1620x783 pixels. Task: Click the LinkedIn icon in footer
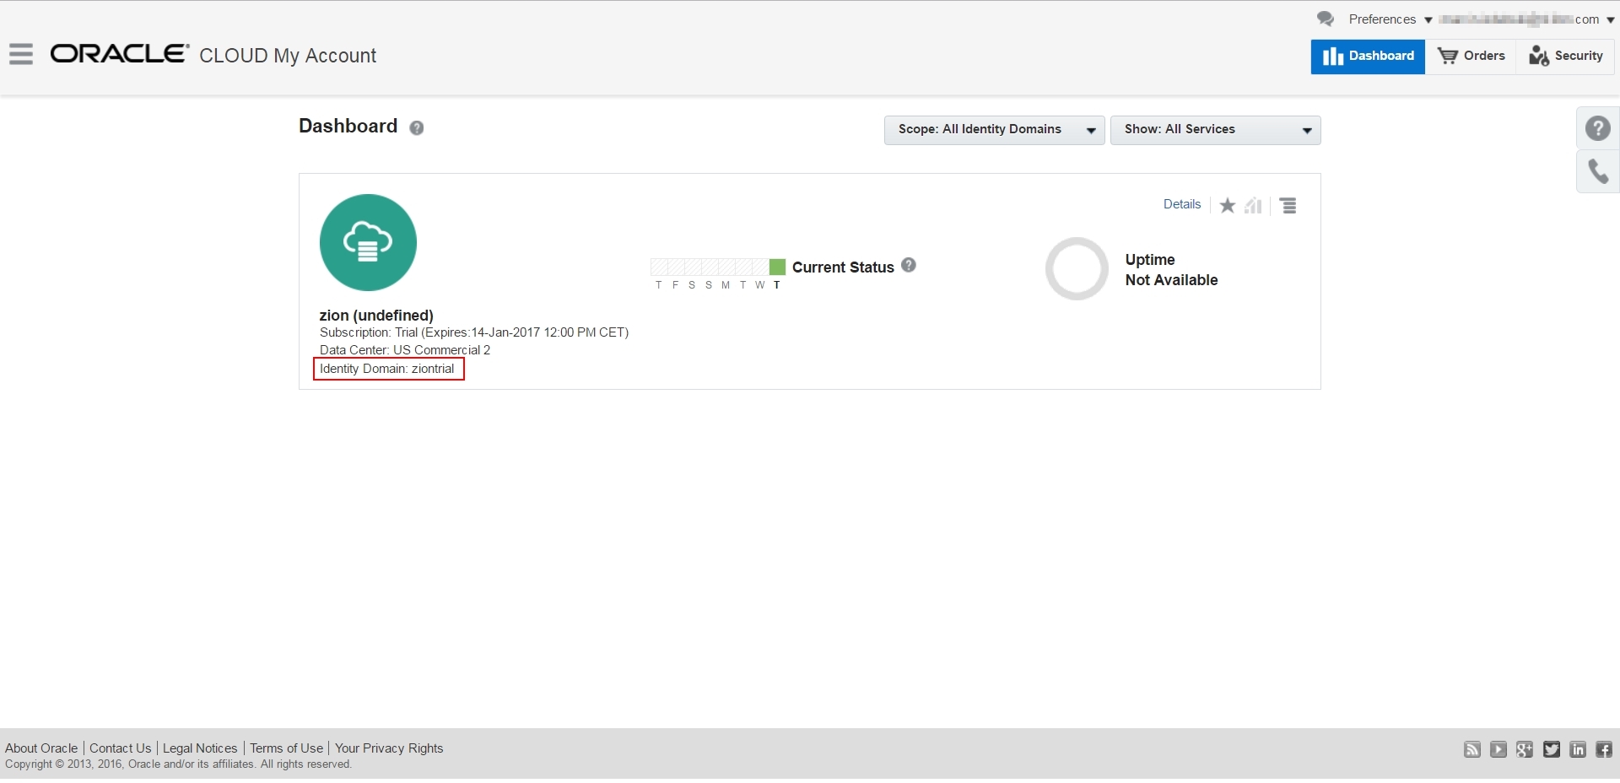(x=1578, y=749)
